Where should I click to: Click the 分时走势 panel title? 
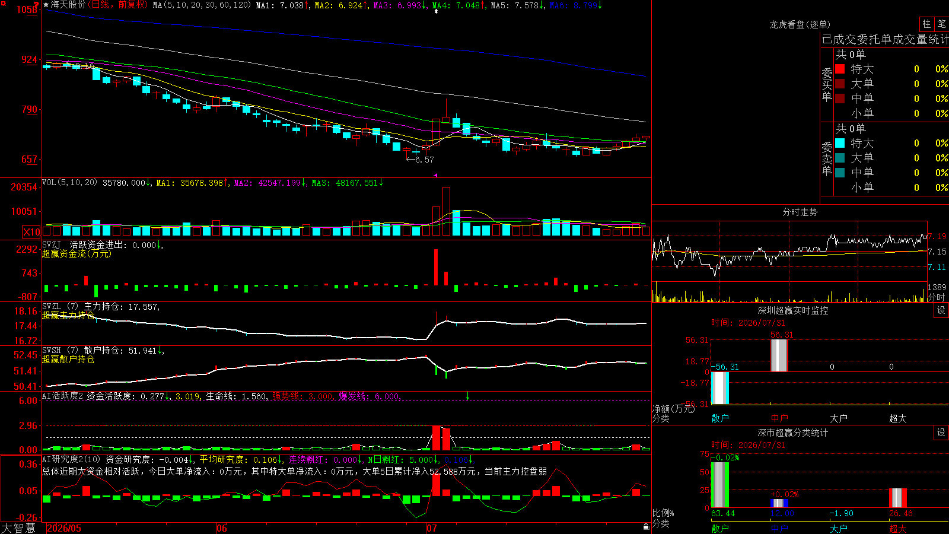pos(800,212)
